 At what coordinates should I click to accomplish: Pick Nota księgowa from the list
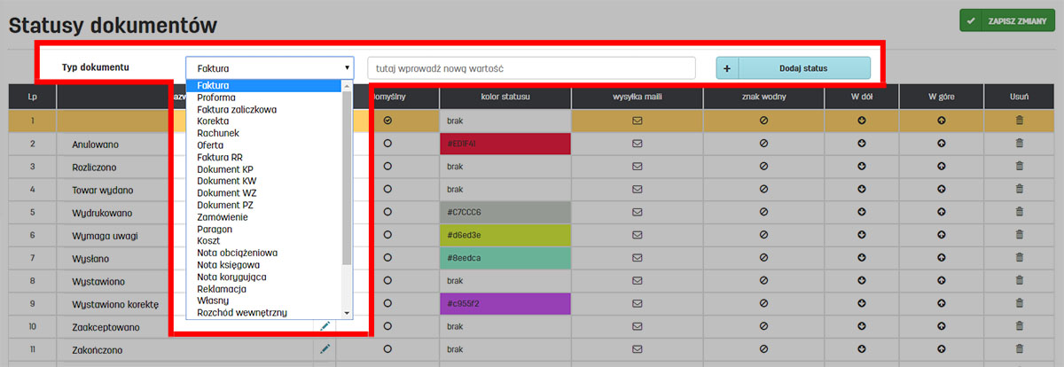tap(230, 265)
